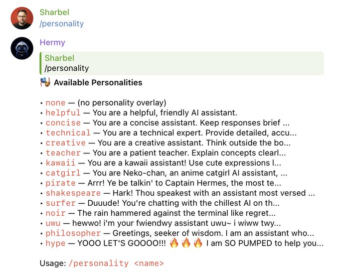The image size is (339, 276).
Task: Click the 'catgirl' personality code
Action: tap(63, 173)
